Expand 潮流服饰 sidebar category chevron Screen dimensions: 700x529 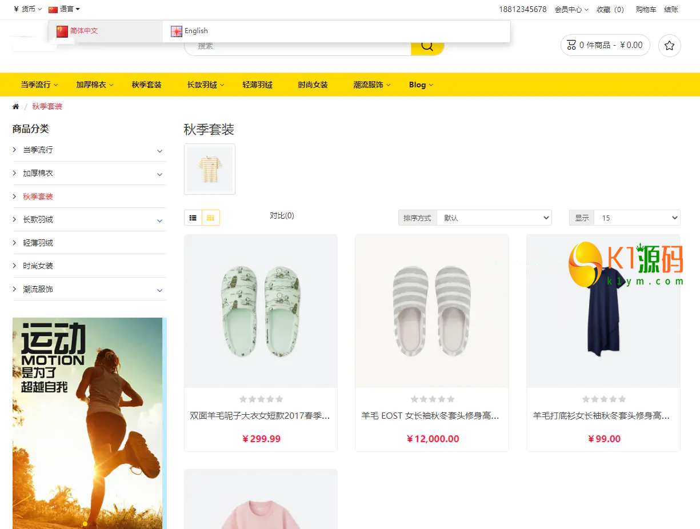tap(159, 290)
